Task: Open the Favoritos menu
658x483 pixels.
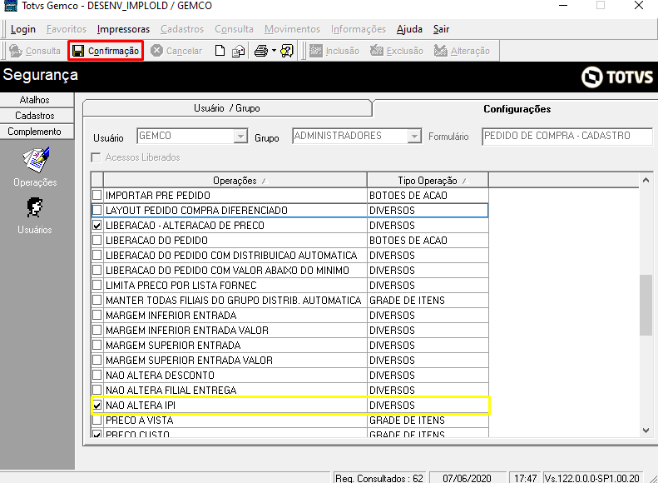Action: pyautogui.click(x=67, y=29)
